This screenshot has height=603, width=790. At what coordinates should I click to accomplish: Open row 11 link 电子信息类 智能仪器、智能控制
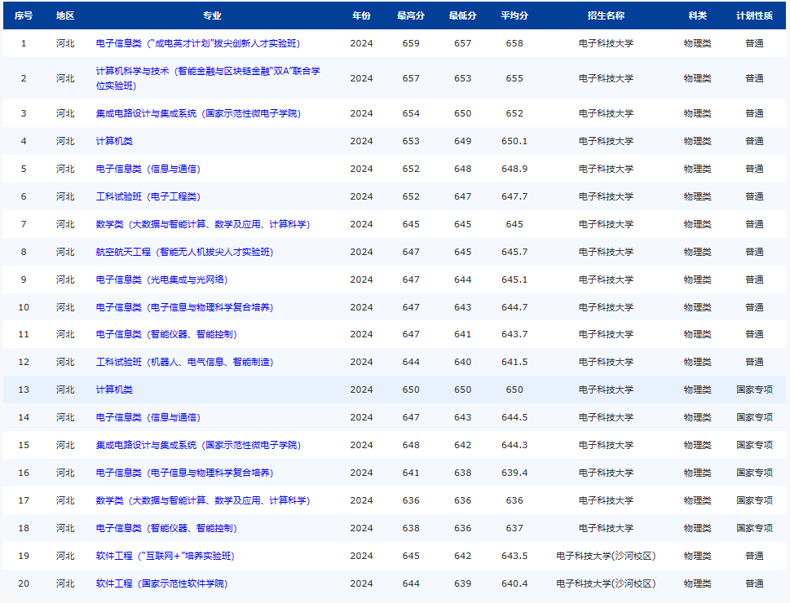point(166,334)
